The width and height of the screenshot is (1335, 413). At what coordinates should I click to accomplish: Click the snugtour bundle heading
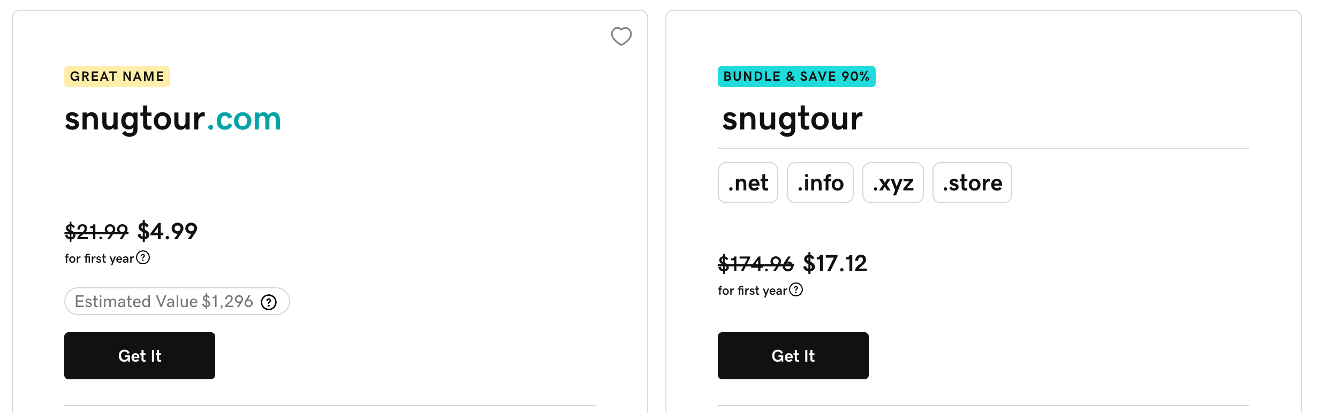(x=792, y=119)
